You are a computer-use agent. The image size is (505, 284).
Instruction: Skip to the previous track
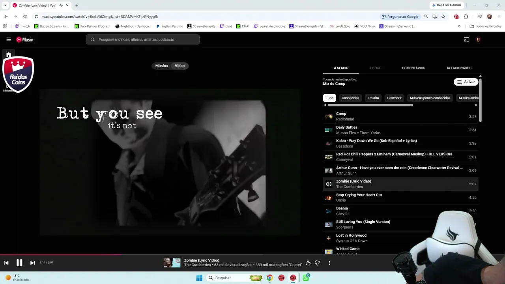[6, 263]
